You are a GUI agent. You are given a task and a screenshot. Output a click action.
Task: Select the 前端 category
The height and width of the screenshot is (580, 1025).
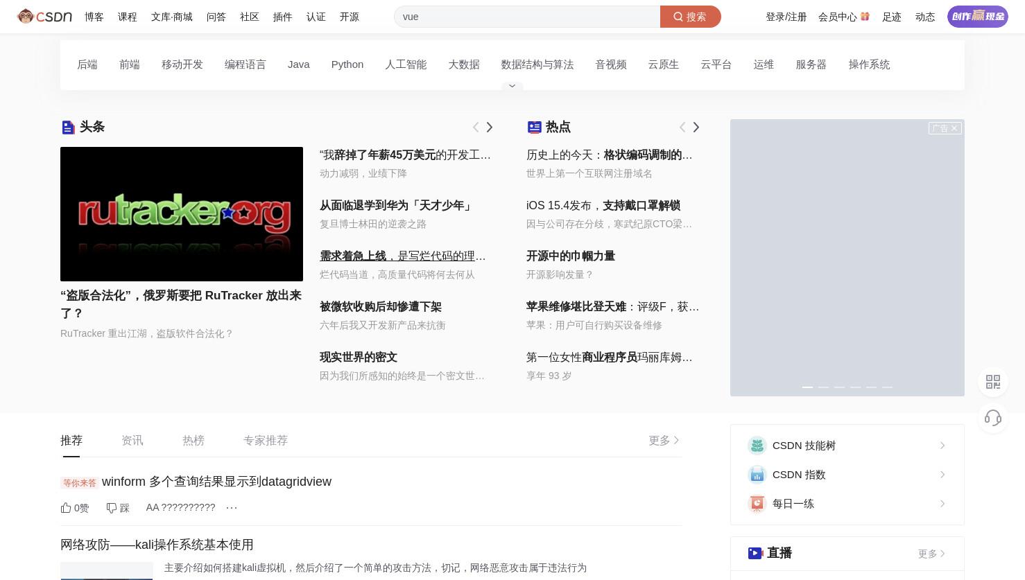130,64
